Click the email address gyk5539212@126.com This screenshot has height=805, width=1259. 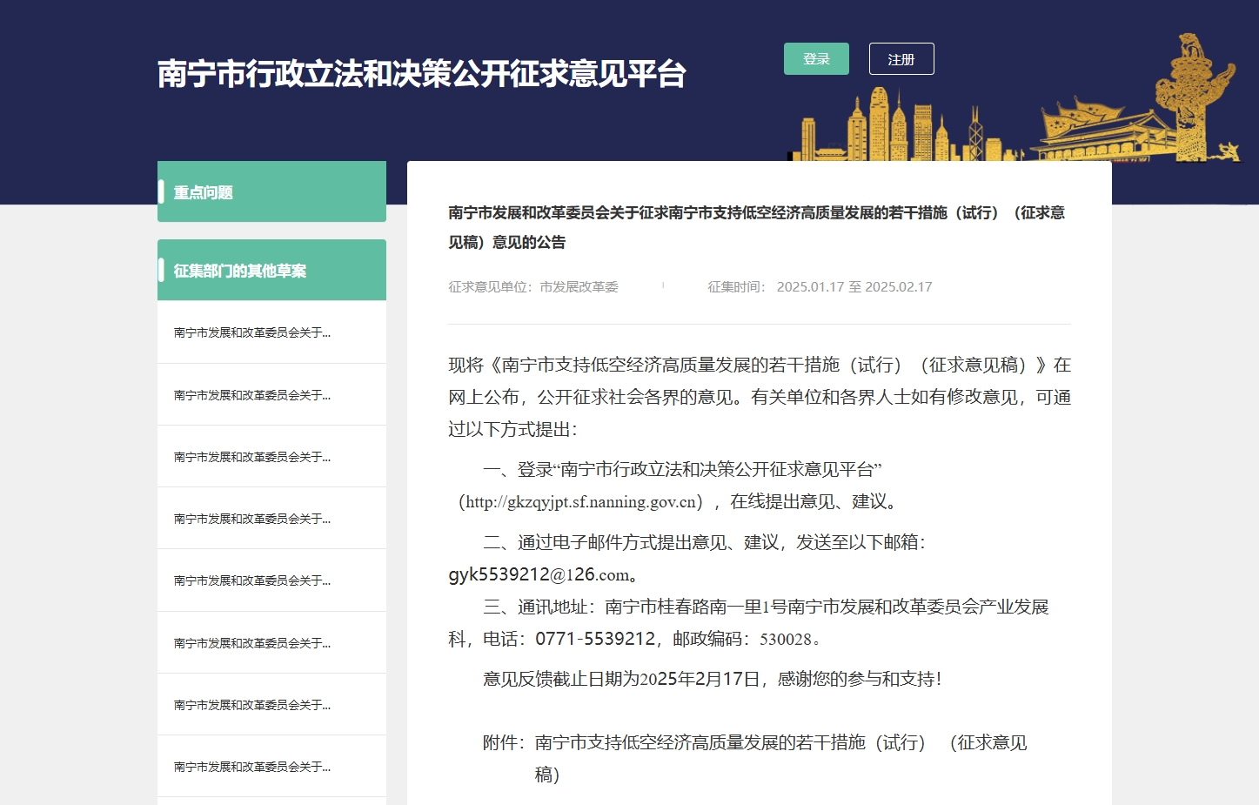[539, 575]
